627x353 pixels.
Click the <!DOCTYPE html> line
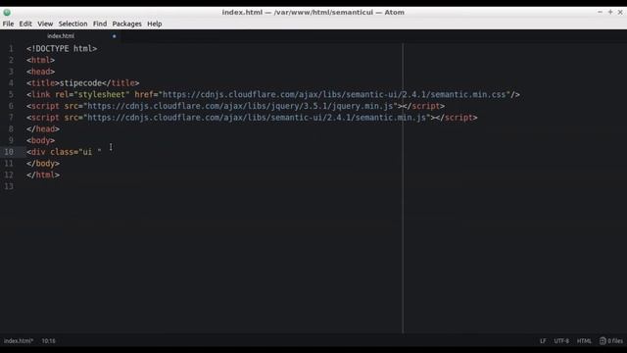(x=62, y=49)
